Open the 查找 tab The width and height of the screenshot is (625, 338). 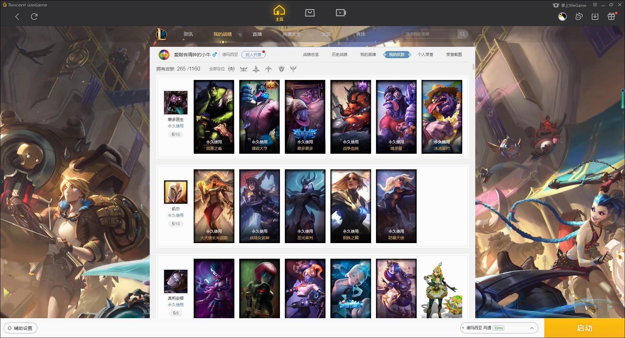[361, 34]
